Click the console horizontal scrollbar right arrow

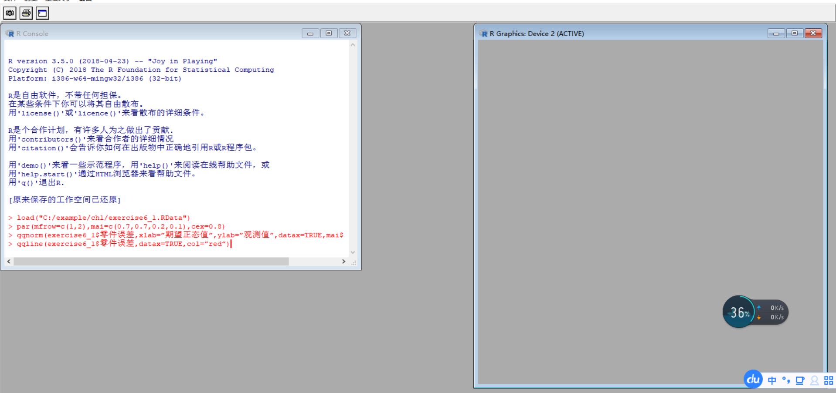[343, 262]
